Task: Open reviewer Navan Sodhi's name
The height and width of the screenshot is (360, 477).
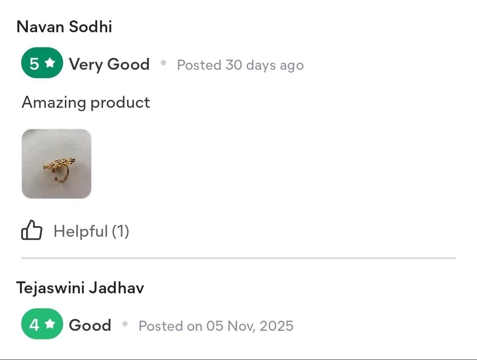Action: [x=64, y=27]
